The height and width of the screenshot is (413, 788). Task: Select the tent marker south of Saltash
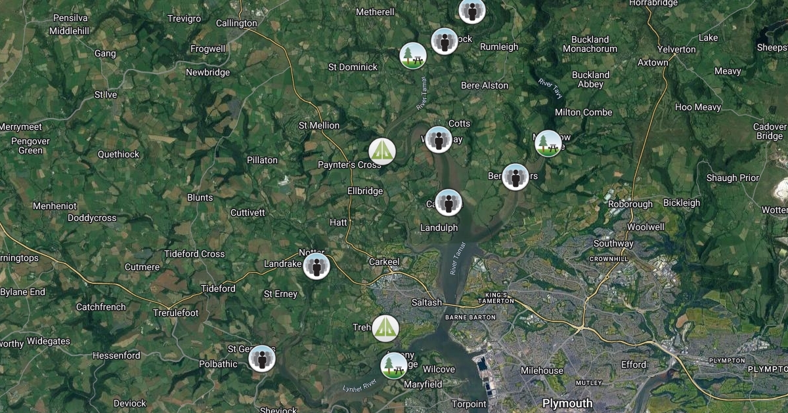[x=385, y=328]
